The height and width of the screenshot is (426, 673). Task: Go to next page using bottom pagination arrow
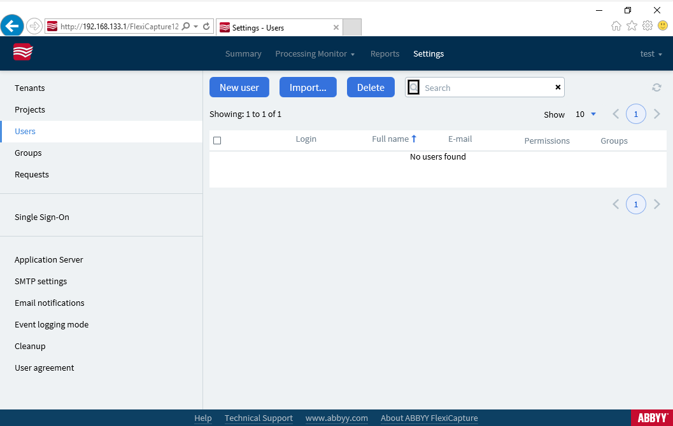tap(656, 204)
